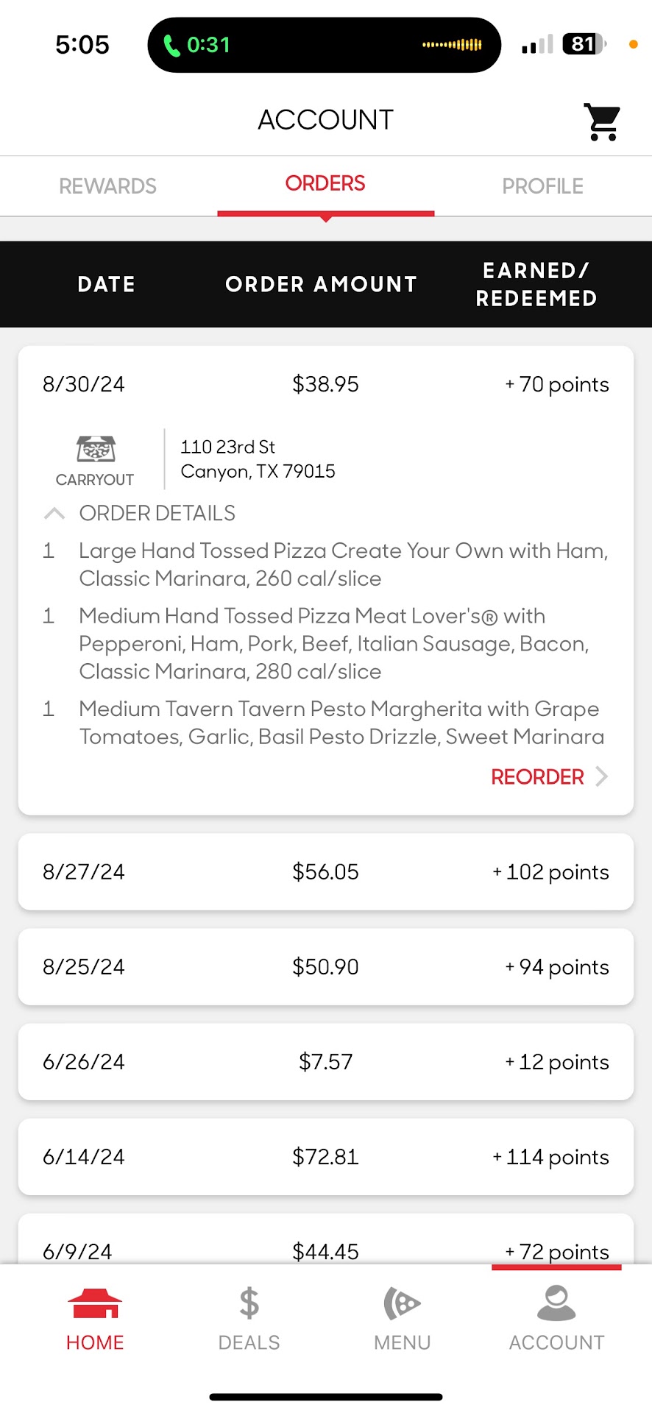Screen dimensions: 652x1413
Task: Tap the Carryout pizza box icon
Action: [96, 449]
